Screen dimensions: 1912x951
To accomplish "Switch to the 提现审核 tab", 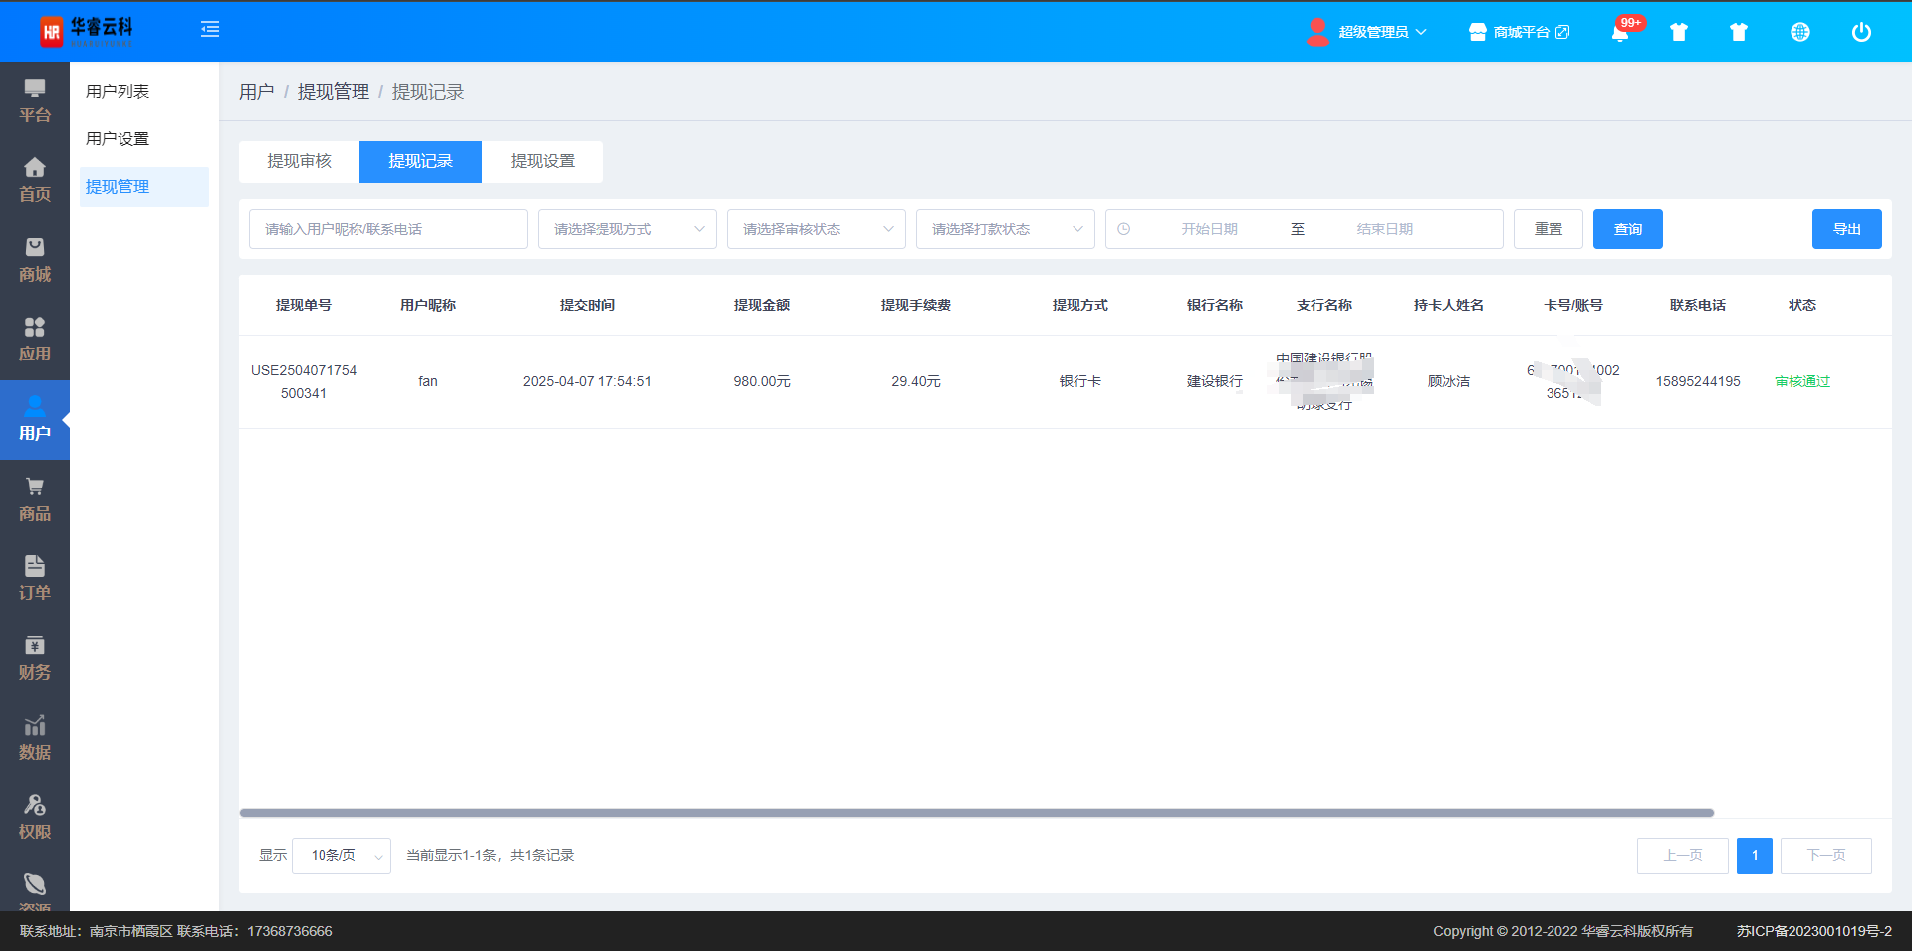I will click(x=299, y=161).
